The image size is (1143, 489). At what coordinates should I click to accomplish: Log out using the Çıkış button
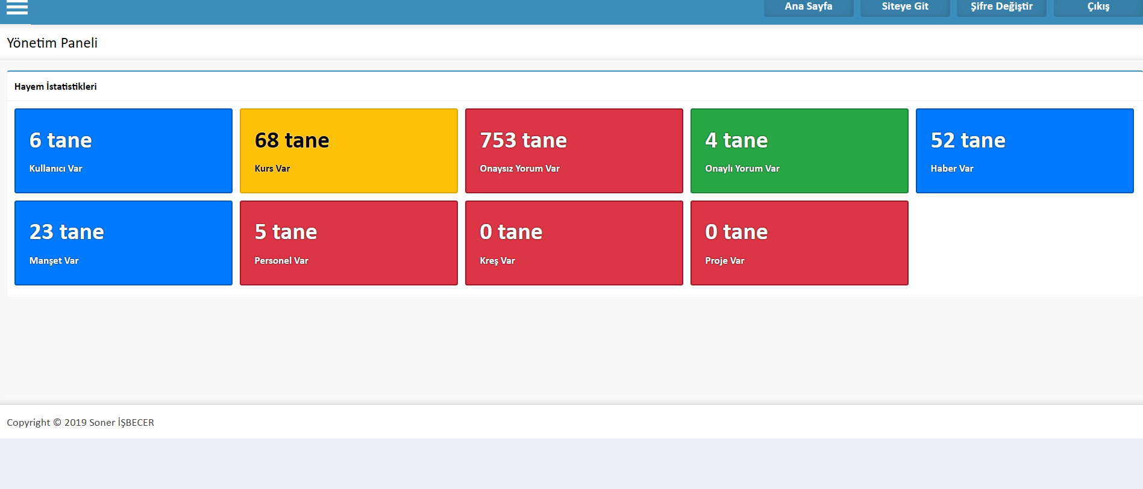click(1097, 7)
